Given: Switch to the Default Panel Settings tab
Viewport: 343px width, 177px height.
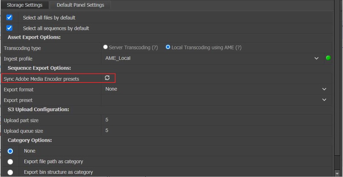Looking at the screenshot, I should click(x=80, y=5).
